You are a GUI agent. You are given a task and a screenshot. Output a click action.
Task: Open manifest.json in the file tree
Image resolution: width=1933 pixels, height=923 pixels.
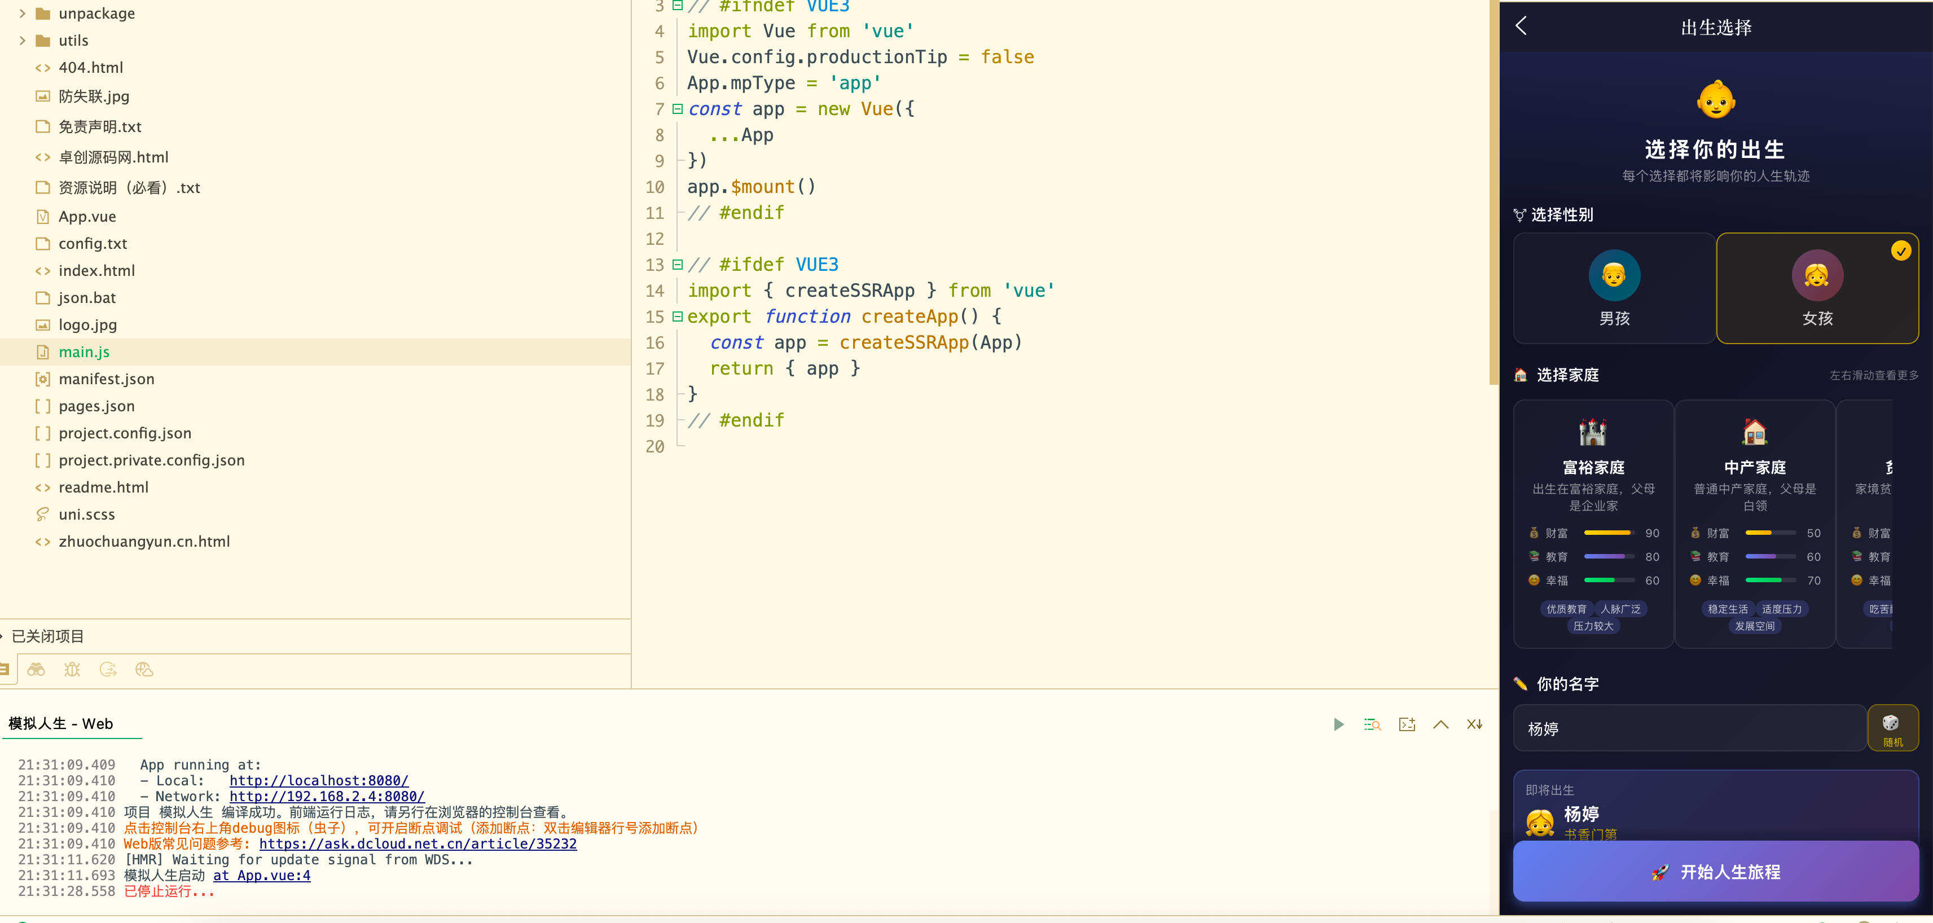coord(107,379)
